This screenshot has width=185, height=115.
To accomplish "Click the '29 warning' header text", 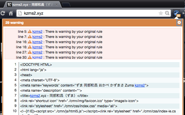I will click(x=14, y=23).
